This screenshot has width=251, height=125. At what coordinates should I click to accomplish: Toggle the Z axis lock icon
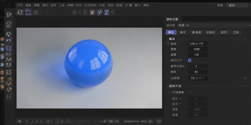pyautogui.click(x=107, y=12)
